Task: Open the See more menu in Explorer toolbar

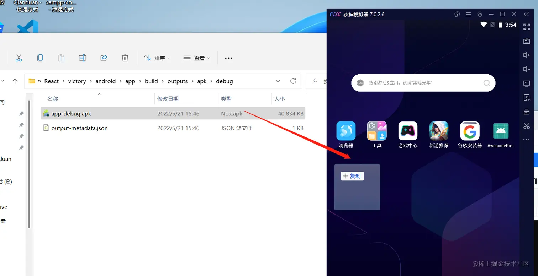Action: click(228, 58)
